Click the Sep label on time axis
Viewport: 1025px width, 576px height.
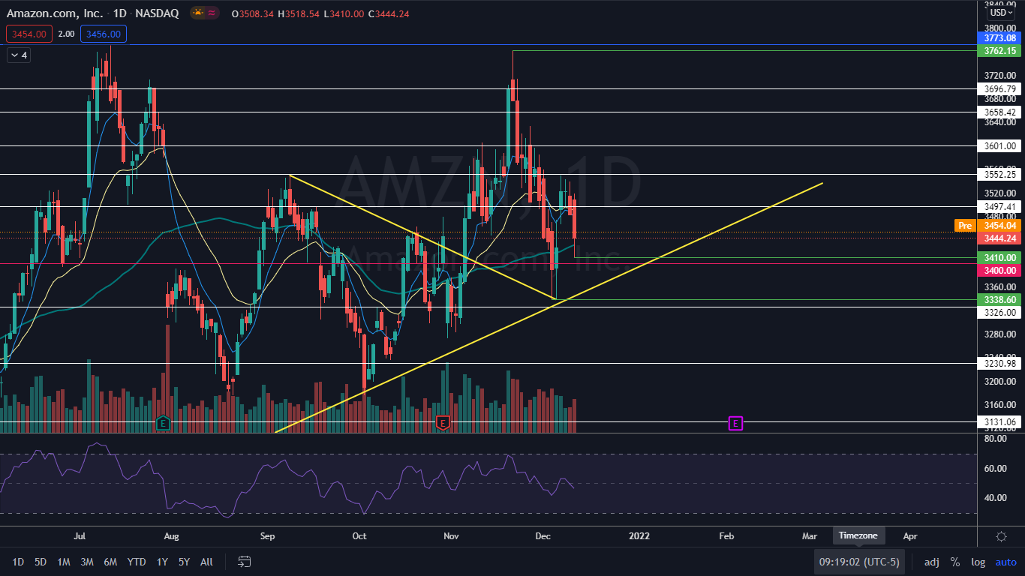(268, 536)
